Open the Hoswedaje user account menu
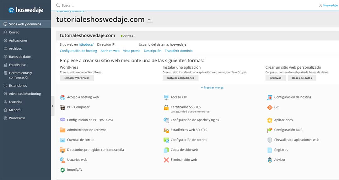This screenshot has height=180, width=339. point(328,5)
